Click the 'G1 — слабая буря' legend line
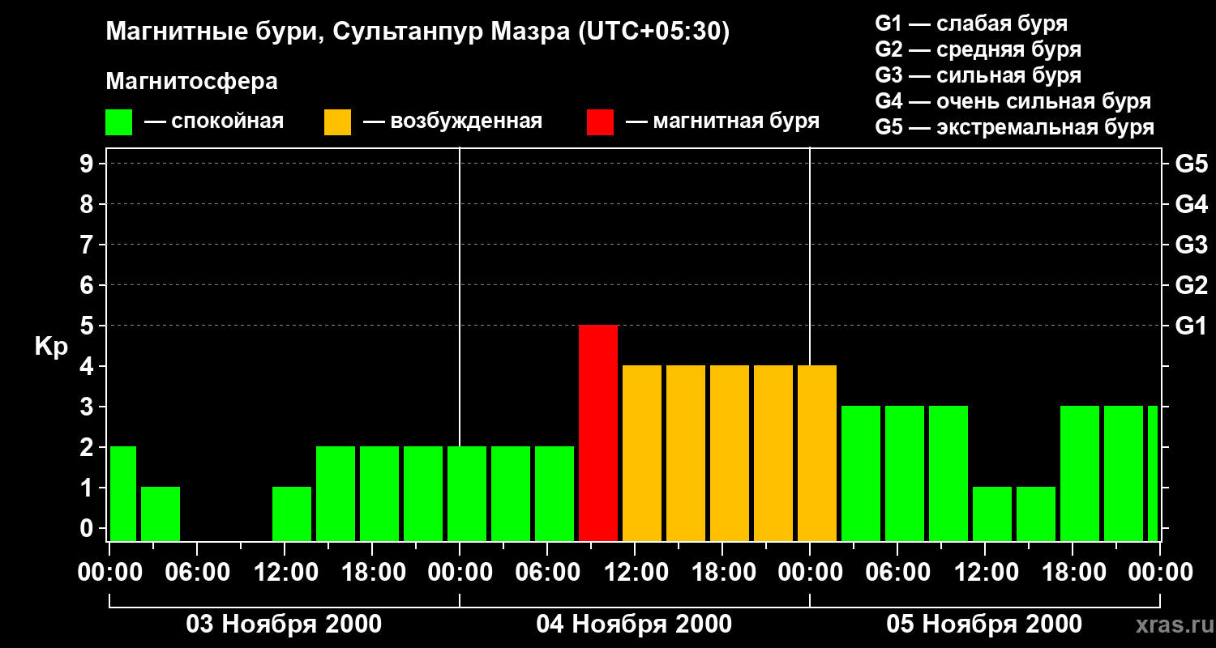Screen dimensions: 1216x648 [x=971, y=23]
